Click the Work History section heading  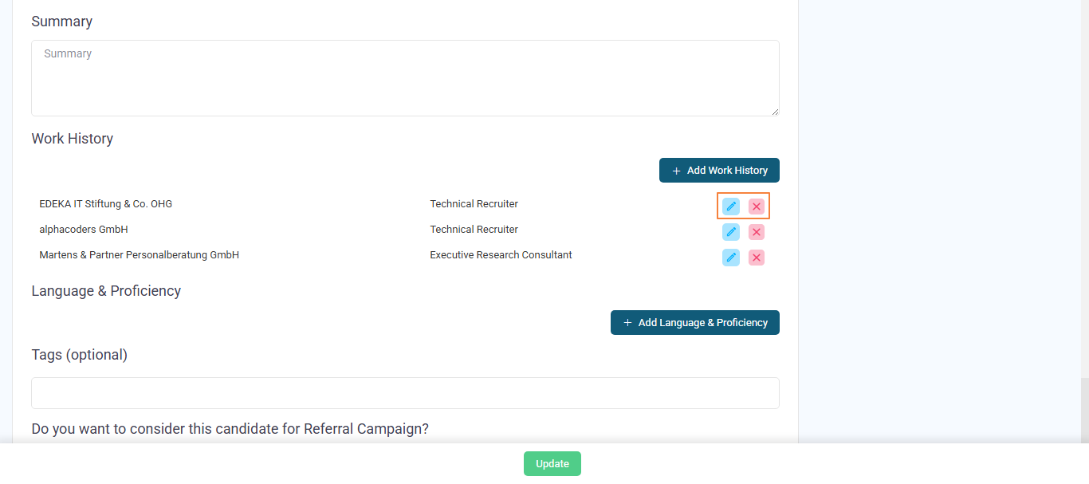point(73,139)
